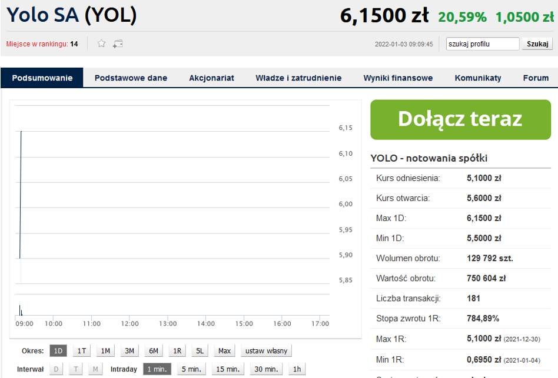Screen dimensions: 558x378
Task: Add Yolo SA to favorites with star icon
Action: 101,44
